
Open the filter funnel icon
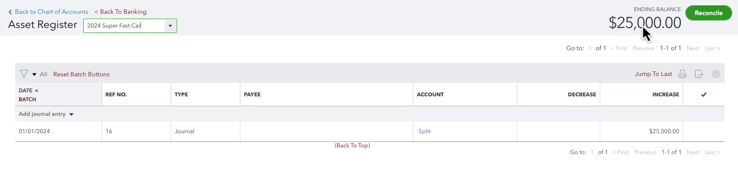(x=24, y=74)
